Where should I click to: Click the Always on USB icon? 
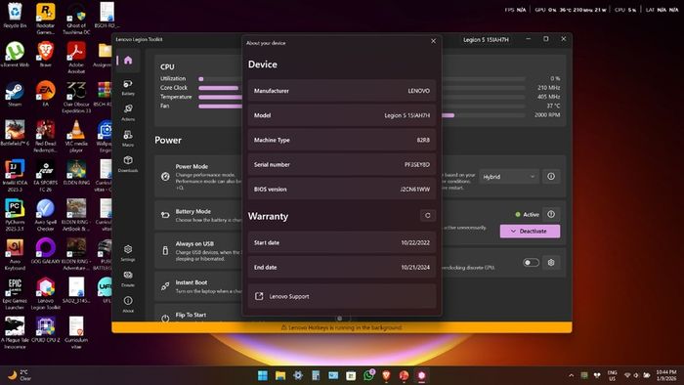(x=165, y=250)
